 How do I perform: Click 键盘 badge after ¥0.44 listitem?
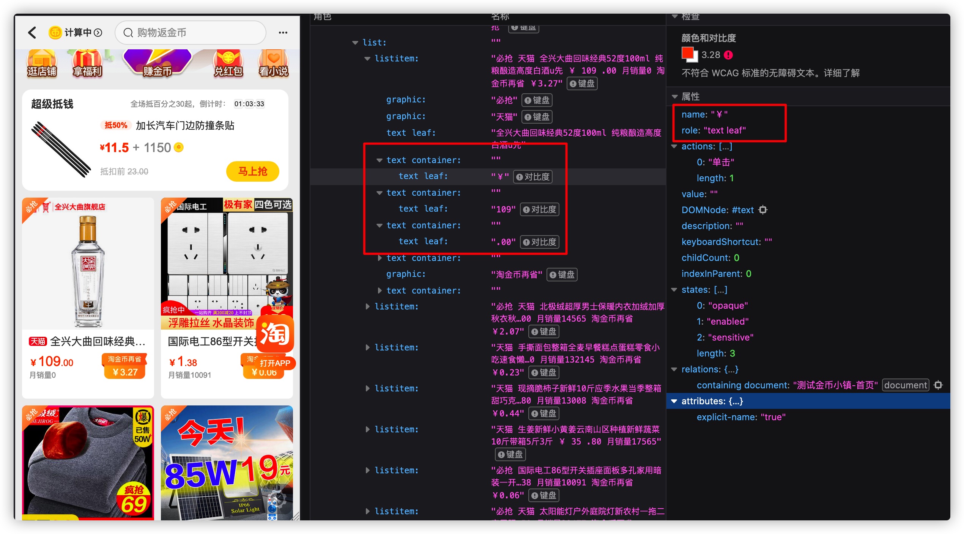544,413
